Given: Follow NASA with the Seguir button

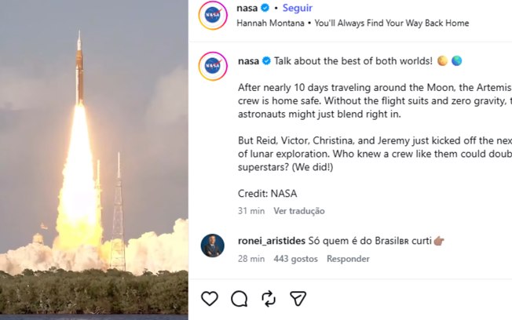Looking at the screenshot, I should coord(297,9).
